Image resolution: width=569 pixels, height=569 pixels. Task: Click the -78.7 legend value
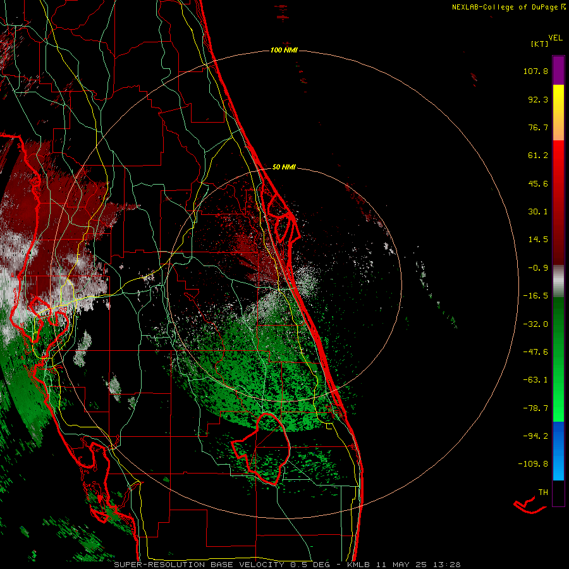point(535,408)
